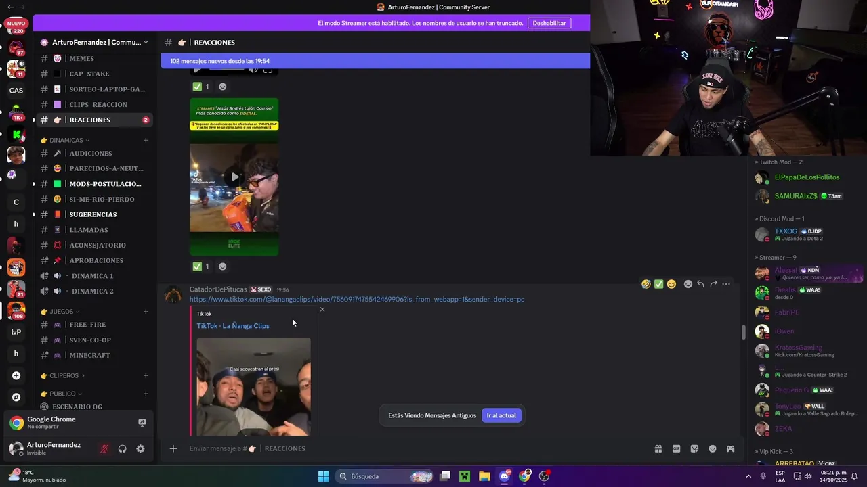The width and height of the screenshot is (867, 487).
Task: Click the plus attach button in message bar
Action: (173, 448)
